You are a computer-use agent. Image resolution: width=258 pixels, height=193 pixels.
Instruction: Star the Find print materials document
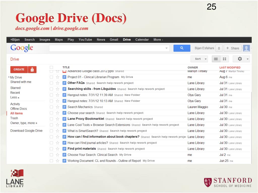tap(57, 149)
